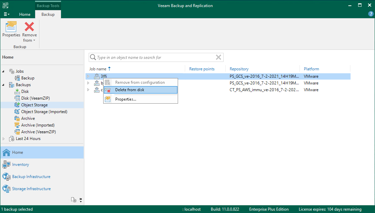Open the Inventory view

point(21,164)
